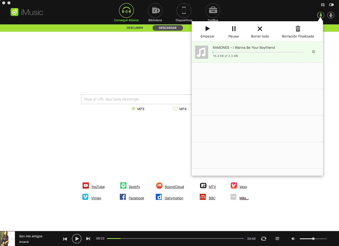The width and height of the screenshot is (339, 246).
Task: Click the BBC One icon
Action: (x=203, y=197)
